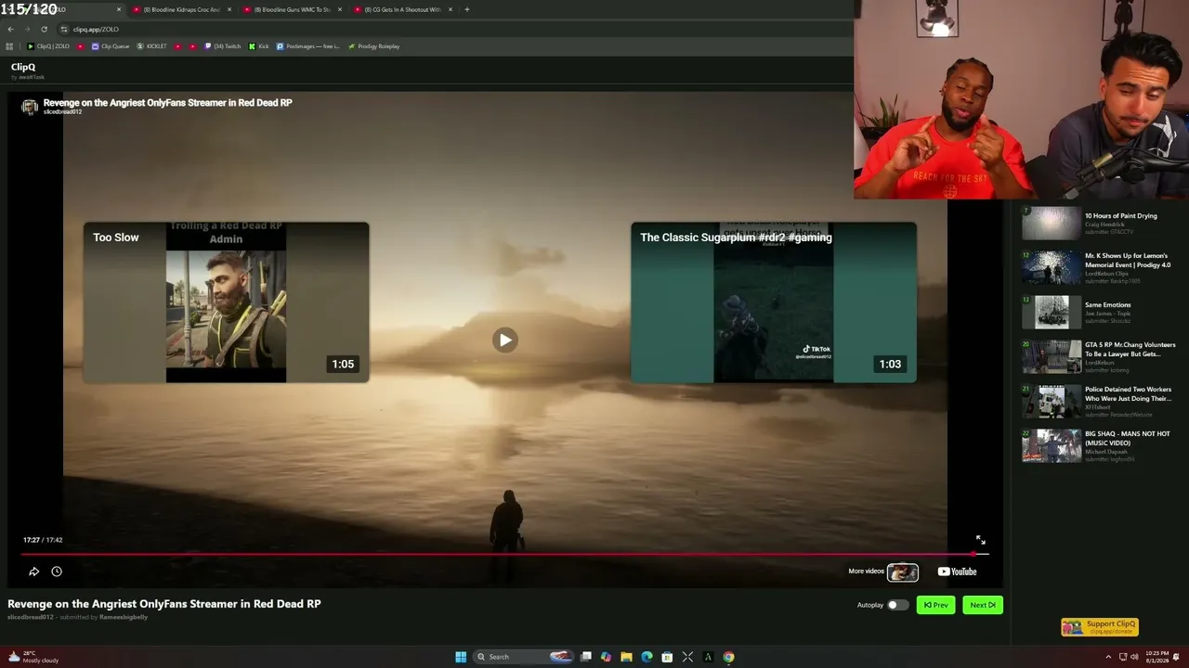This screenshot has width=1189, height=668.
Task: Switch to the Bloodline Guns WMC tab
Action: pyautogui.click(x=291, y=9)
